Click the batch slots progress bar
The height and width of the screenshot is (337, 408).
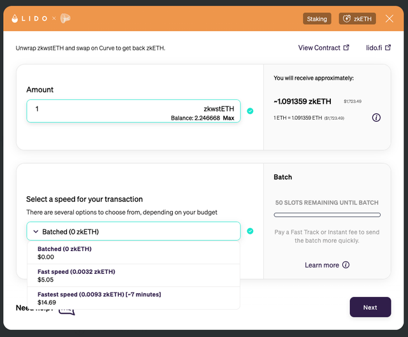(x=327, y=215)
